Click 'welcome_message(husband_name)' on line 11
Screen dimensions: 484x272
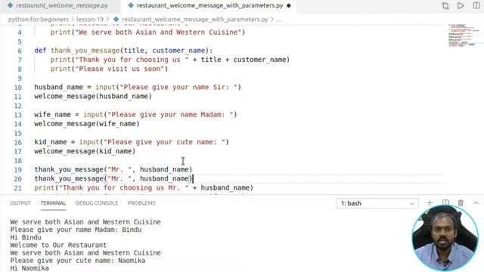tap(93, 96)
